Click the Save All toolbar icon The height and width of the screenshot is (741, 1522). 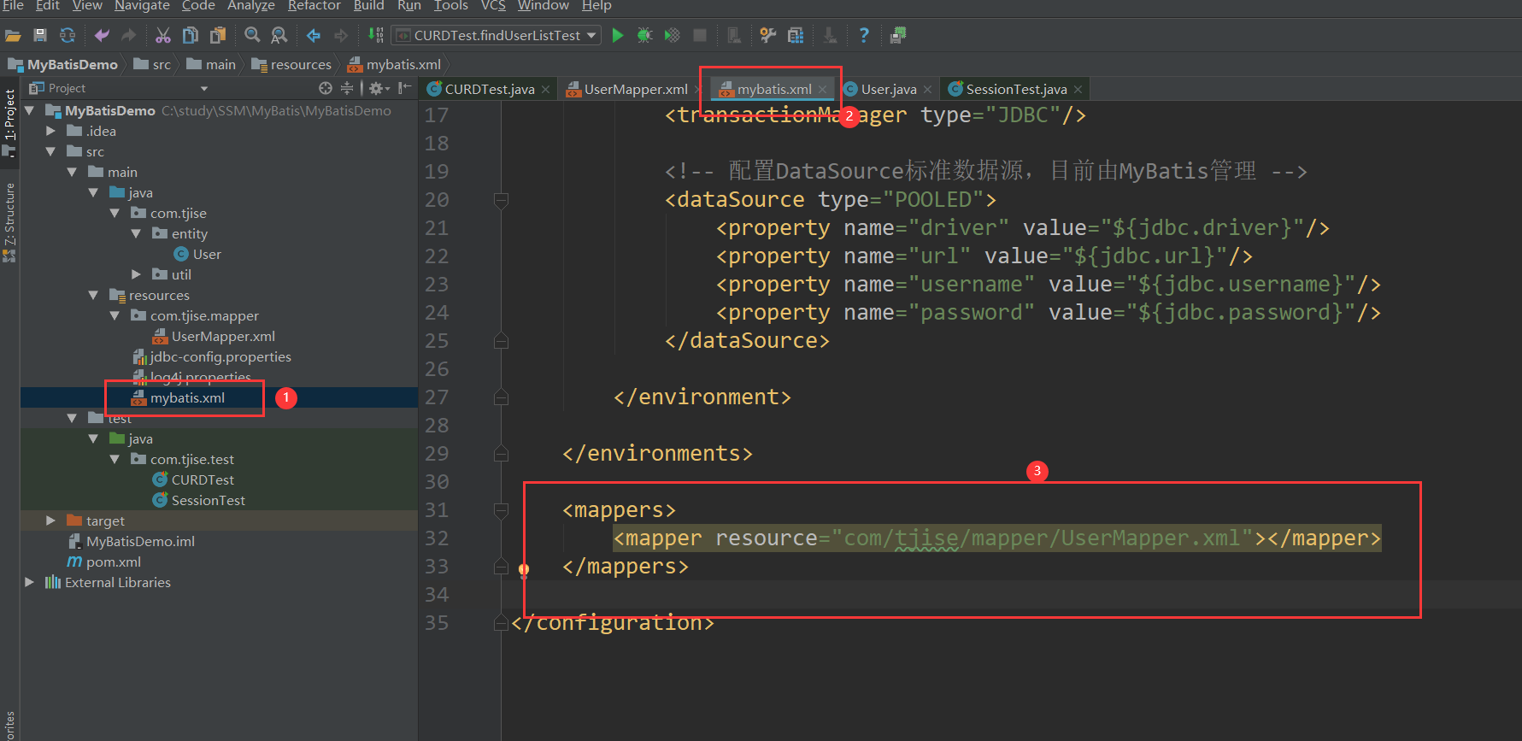pyautogui.click(x=40, y=35)
